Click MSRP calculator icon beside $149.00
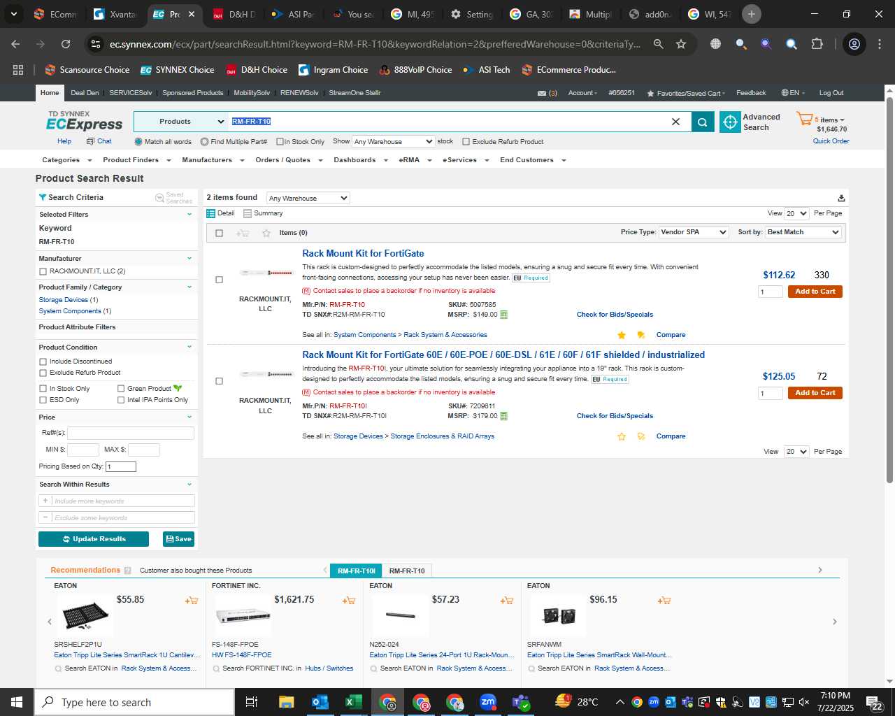The height and width of the screenshot is (716, 895). (503, 315)
